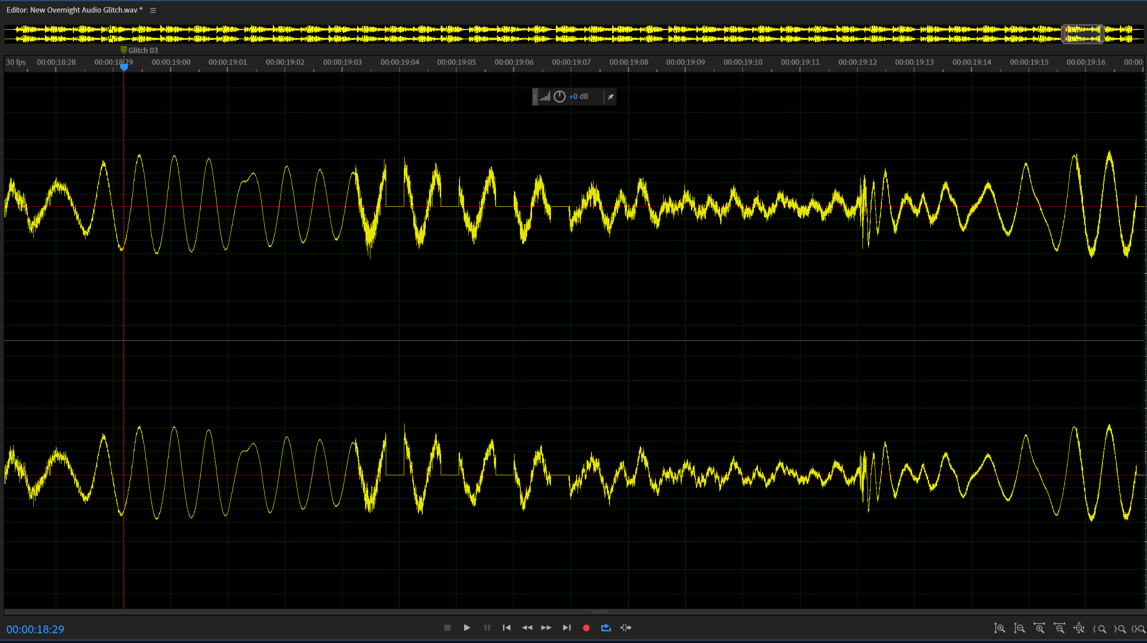Zoom in amplitude vertically
The width and height of the screenshot is (1147, 643).
point(999,628)
